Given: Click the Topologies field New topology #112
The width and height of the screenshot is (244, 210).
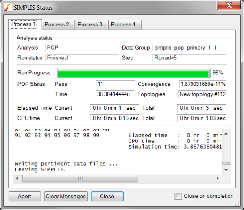Looking at the screenshot, I should click(202, 94).
